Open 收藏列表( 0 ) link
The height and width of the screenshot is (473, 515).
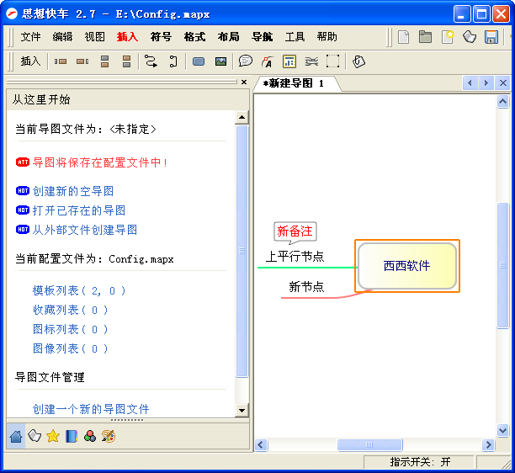(71, 310)
